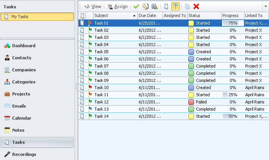Click the red X delete icon
Screen dimensions: 269x160
tap(196, 6)
